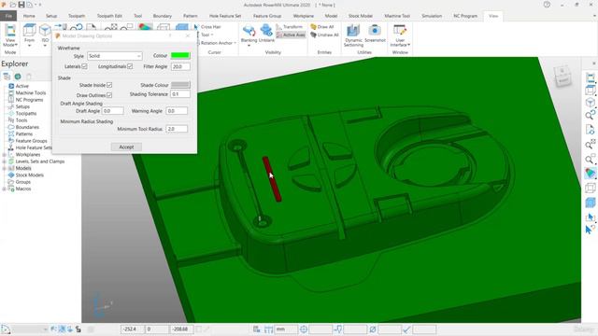
Task: Close the Model Drawing Options dialog
Action: (x=188, y=35)
